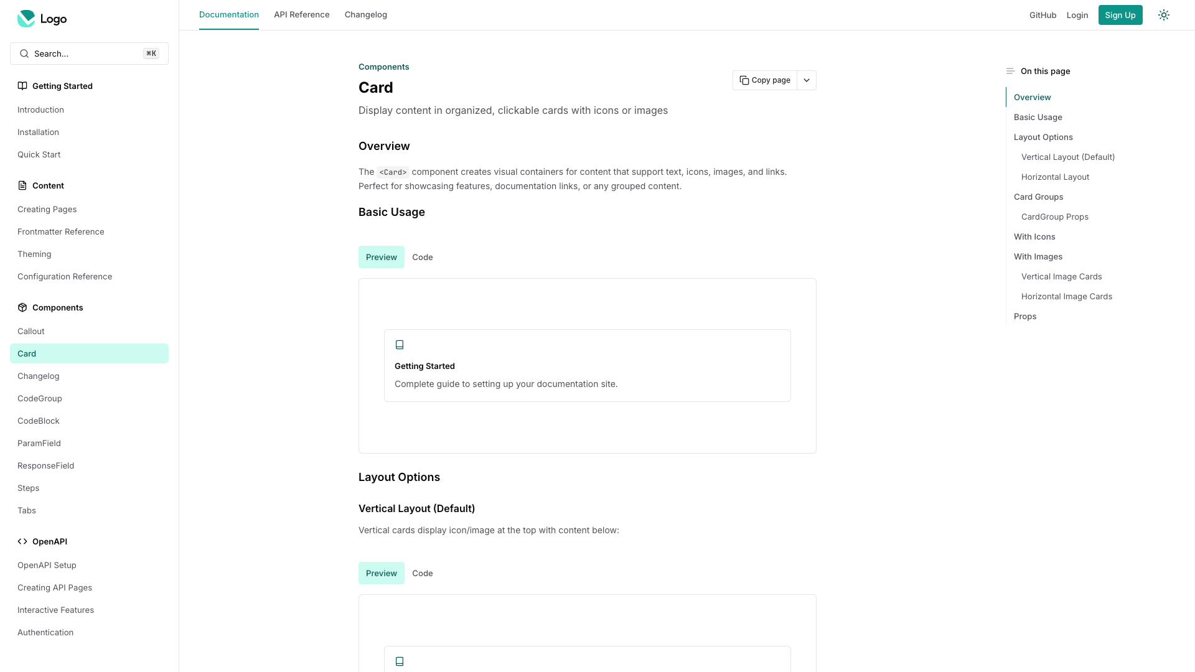The image size is (1195, 672).
Task: Open the GitHub link
Action: (x=1043, y=15)
